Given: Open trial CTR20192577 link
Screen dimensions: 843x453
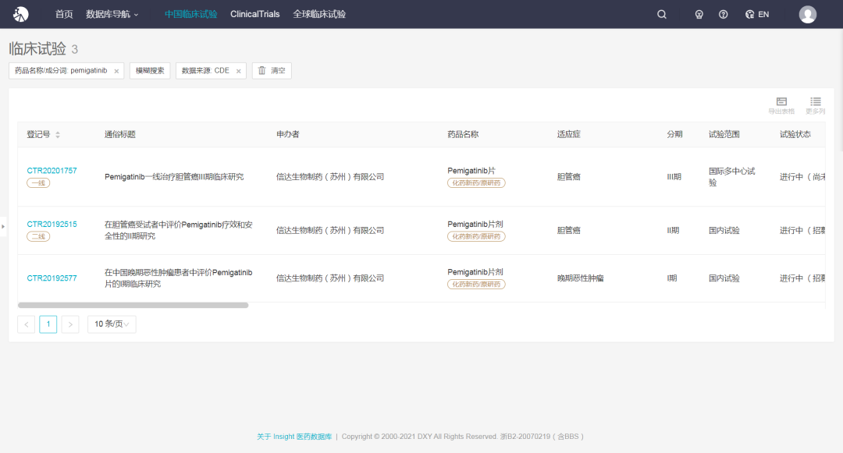Looking at the screenshot, I should coord(52,278).
